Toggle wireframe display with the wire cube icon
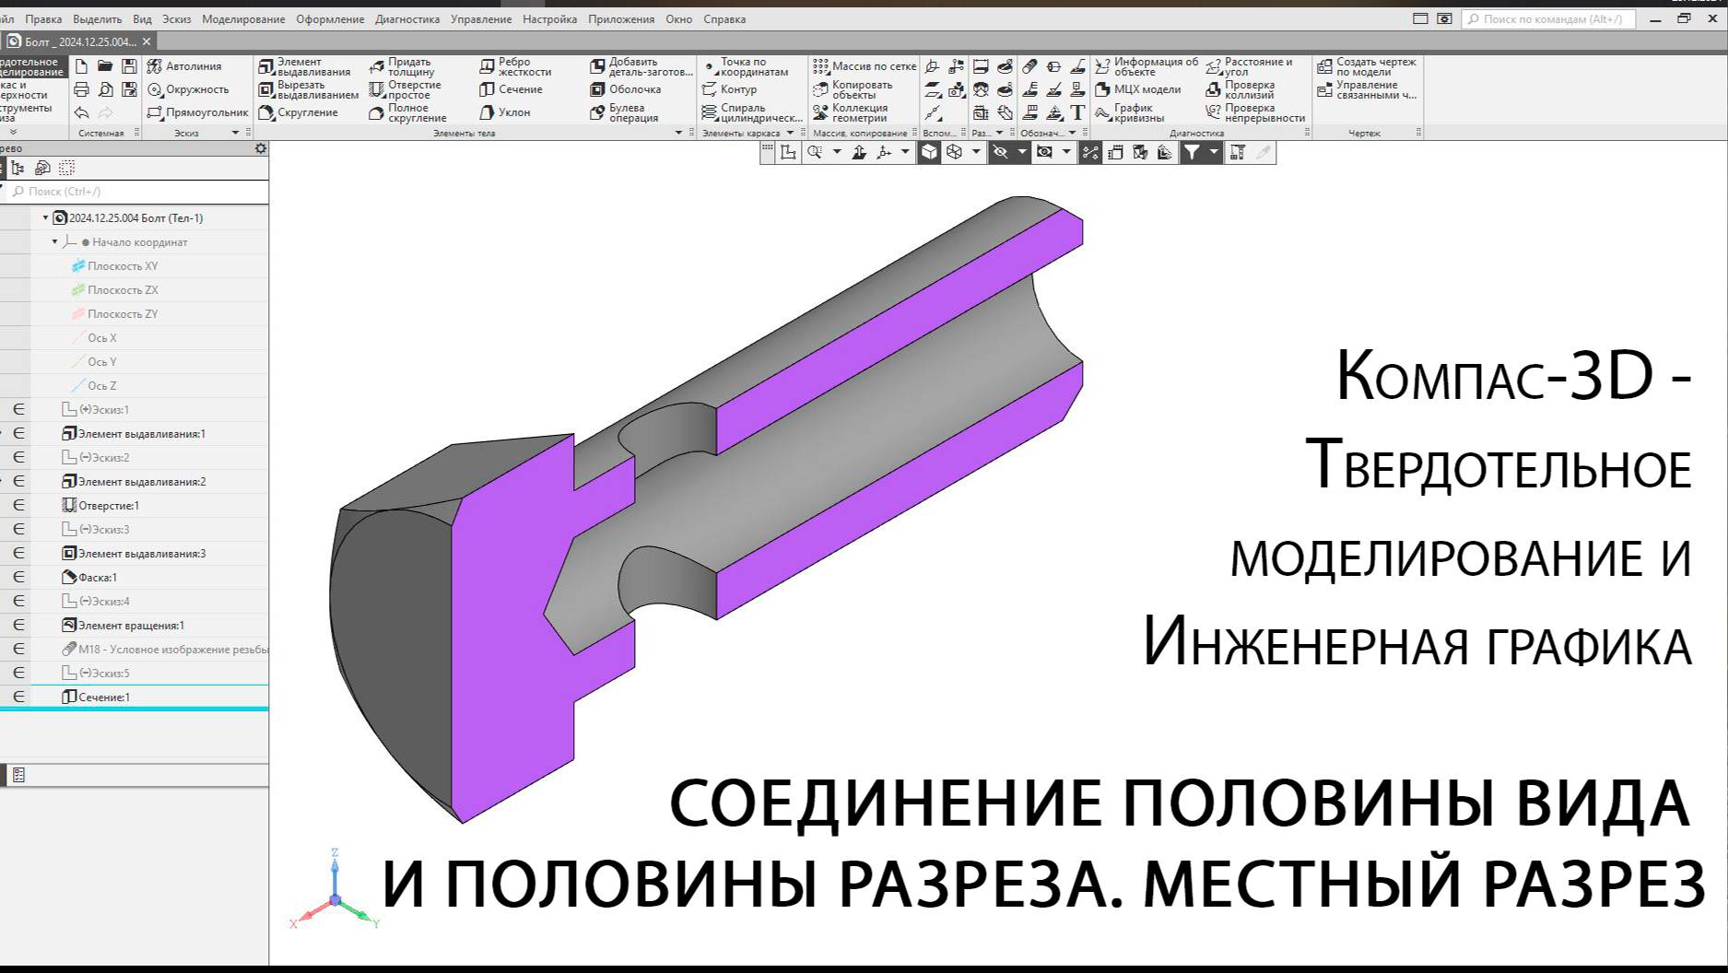 [954, 152]
